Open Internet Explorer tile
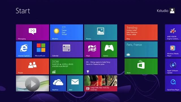 click(x=24, y=49)
